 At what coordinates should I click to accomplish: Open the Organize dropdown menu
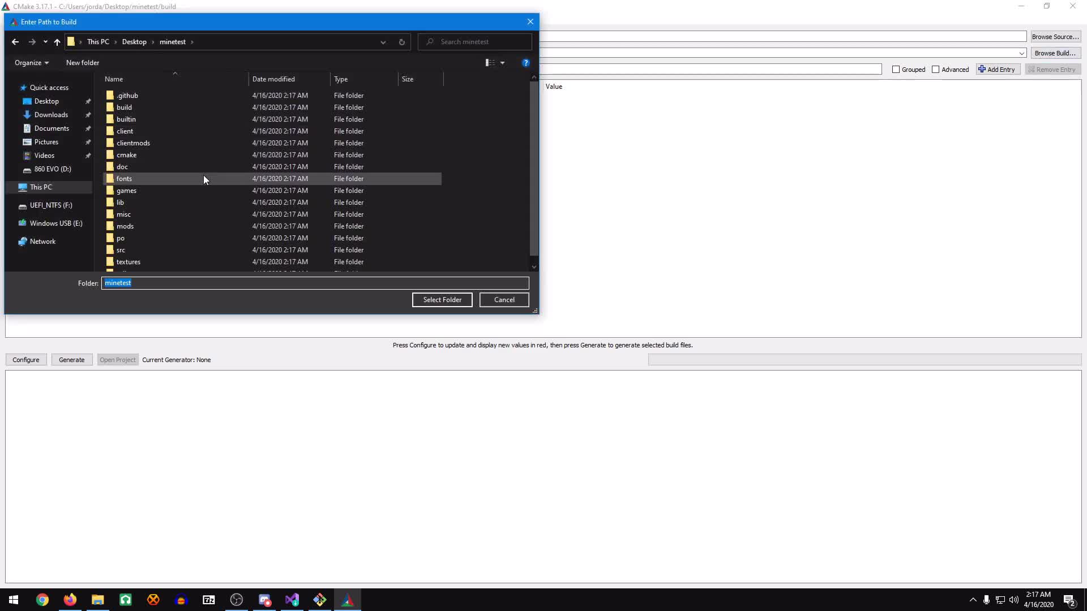(32, 63)
